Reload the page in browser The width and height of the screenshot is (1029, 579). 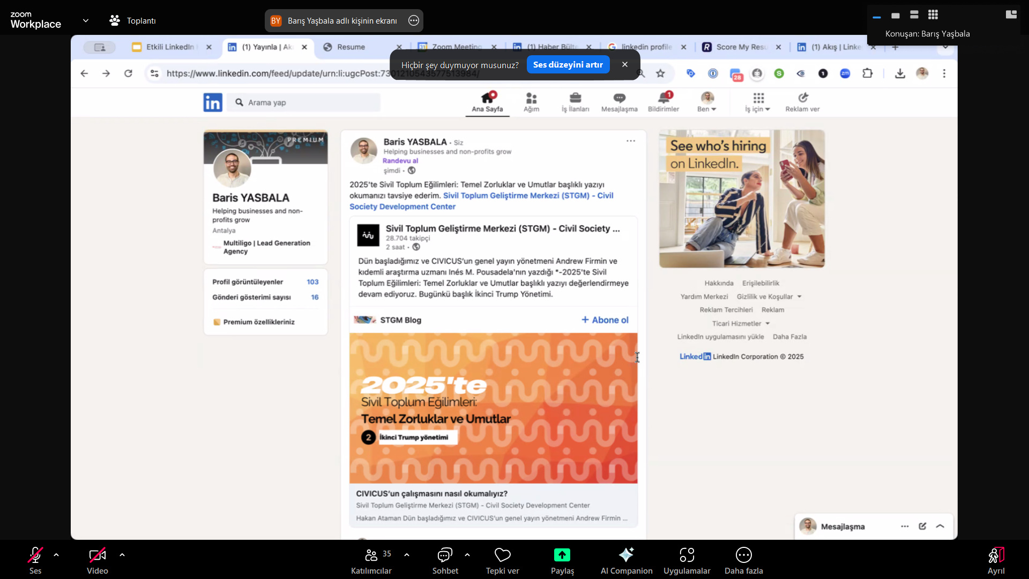(128, 73)
